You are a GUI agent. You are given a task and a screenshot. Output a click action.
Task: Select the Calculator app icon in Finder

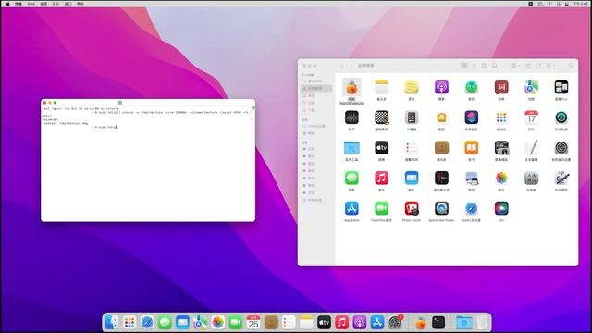[x=412, y=117]
